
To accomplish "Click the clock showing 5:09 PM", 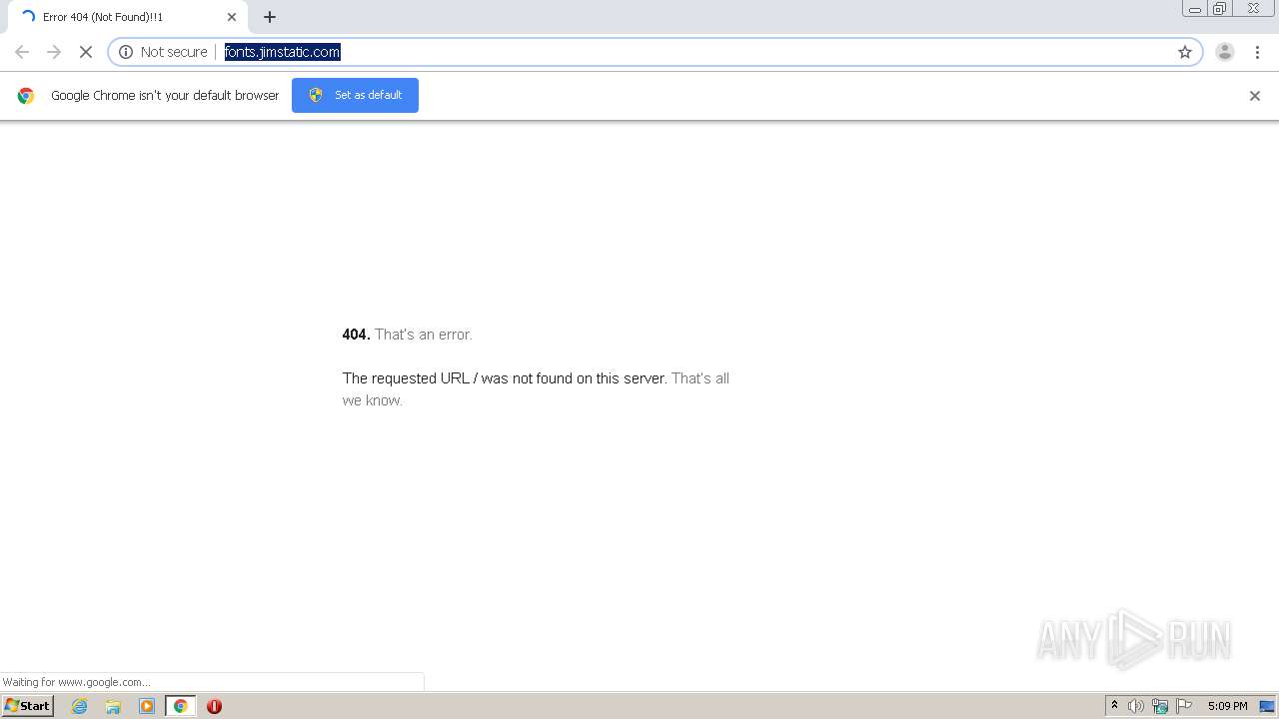I will (1227, 706).
